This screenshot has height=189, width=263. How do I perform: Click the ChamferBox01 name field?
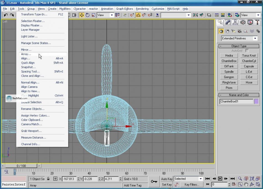coord(236,101)
